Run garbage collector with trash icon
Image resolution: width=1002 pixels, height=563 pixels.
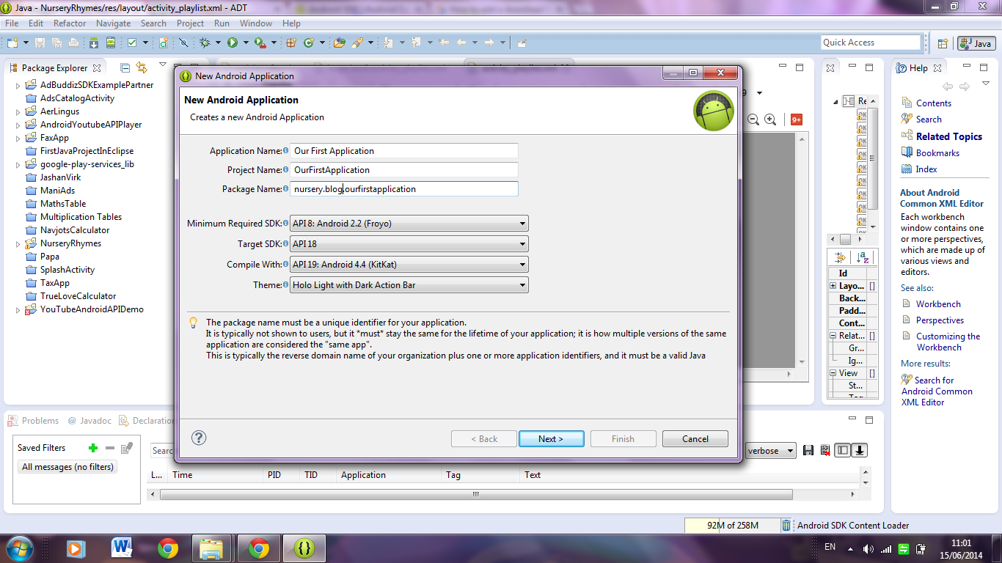coord(786,525)
